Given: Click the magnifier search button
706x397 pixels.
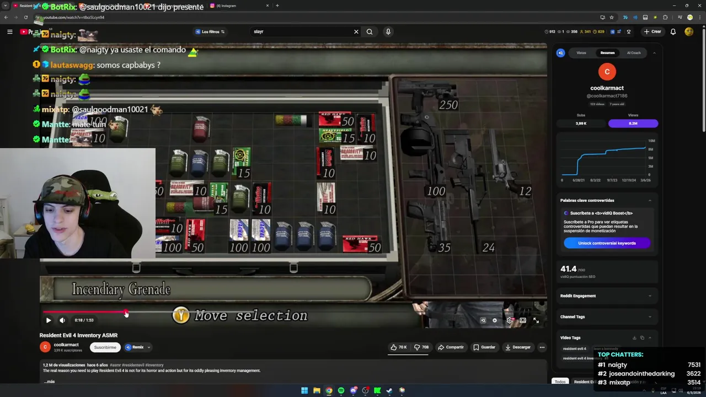Looking at the screenshot, I should click(x=370, y=31).
